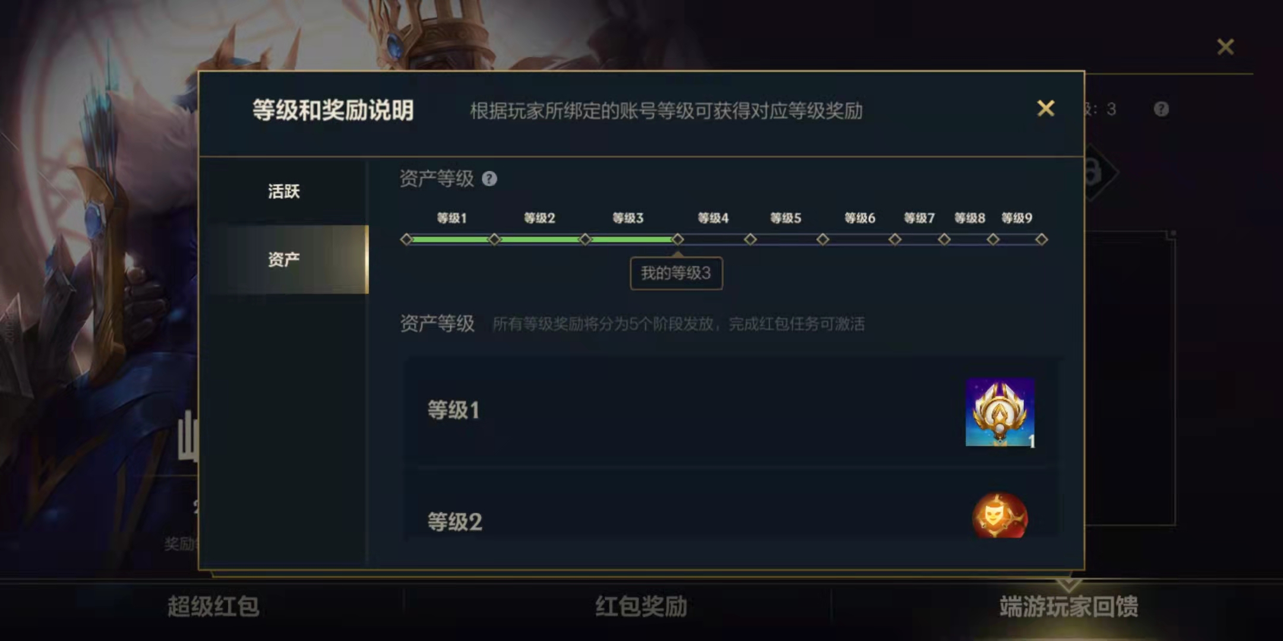
Task: Click the 等级1 emblem reward icon
Action: click(x=1000, y=412)
